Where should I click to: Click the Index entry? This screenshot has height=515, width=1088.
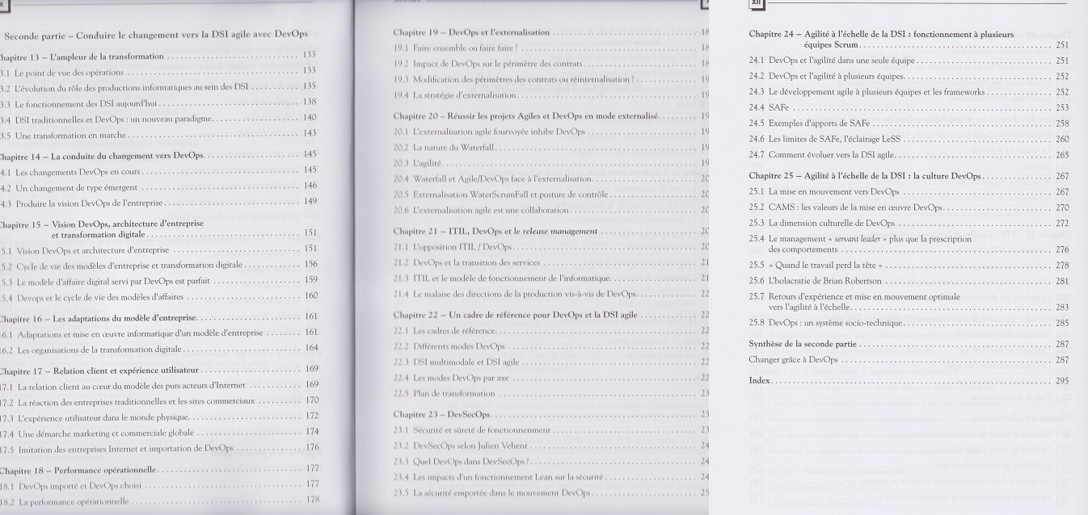click(x=759, y=380)
